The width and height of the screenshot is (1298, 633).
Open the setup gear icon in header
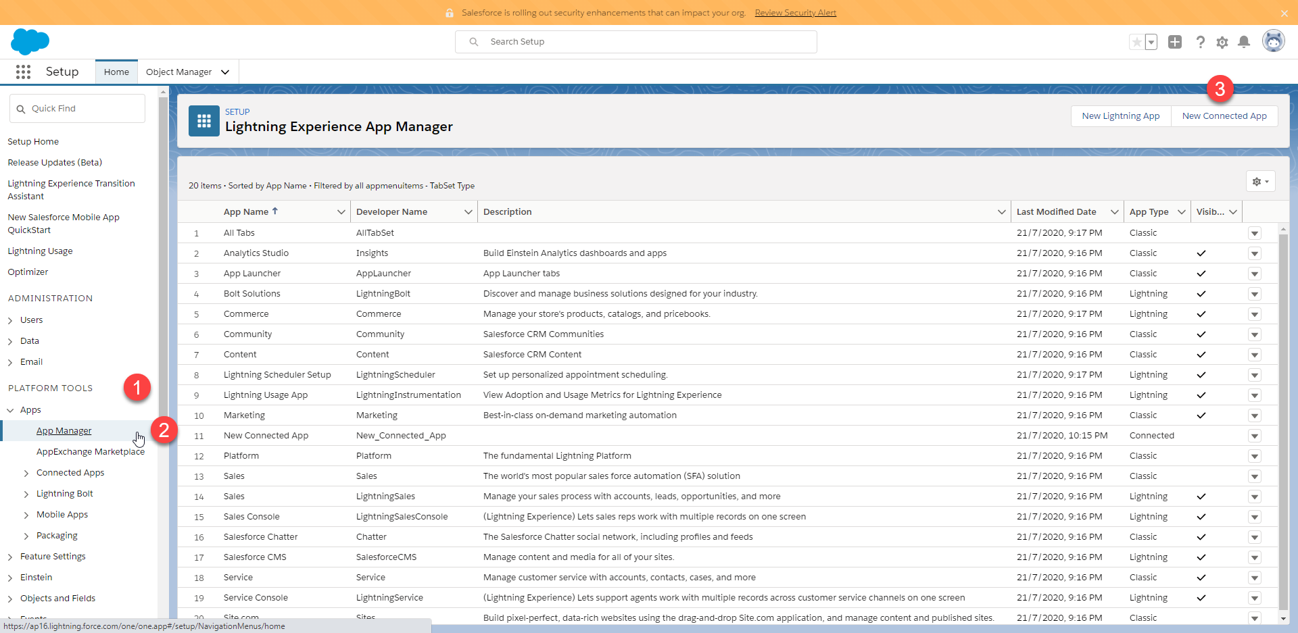tap(1222, 42)
